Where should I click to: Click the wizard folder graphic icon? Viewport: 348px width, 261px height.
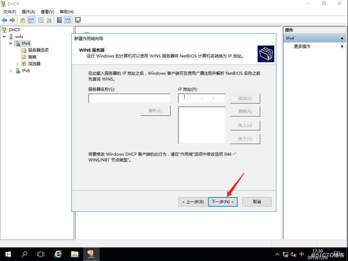[x=266, y=54]
